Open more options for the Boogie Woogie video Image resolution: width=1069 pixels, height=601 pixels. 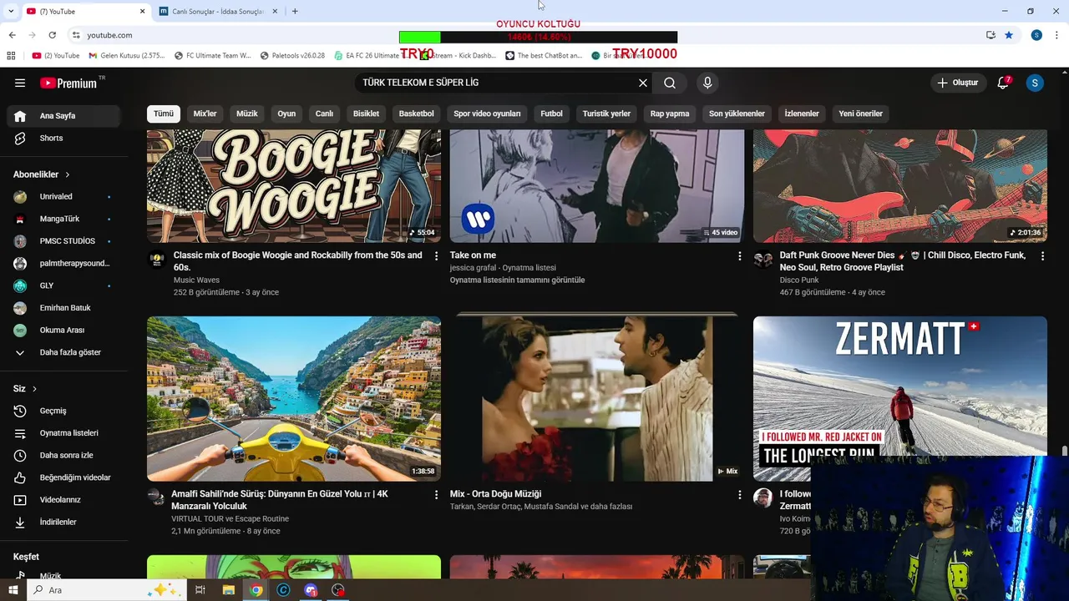[436, 256]
